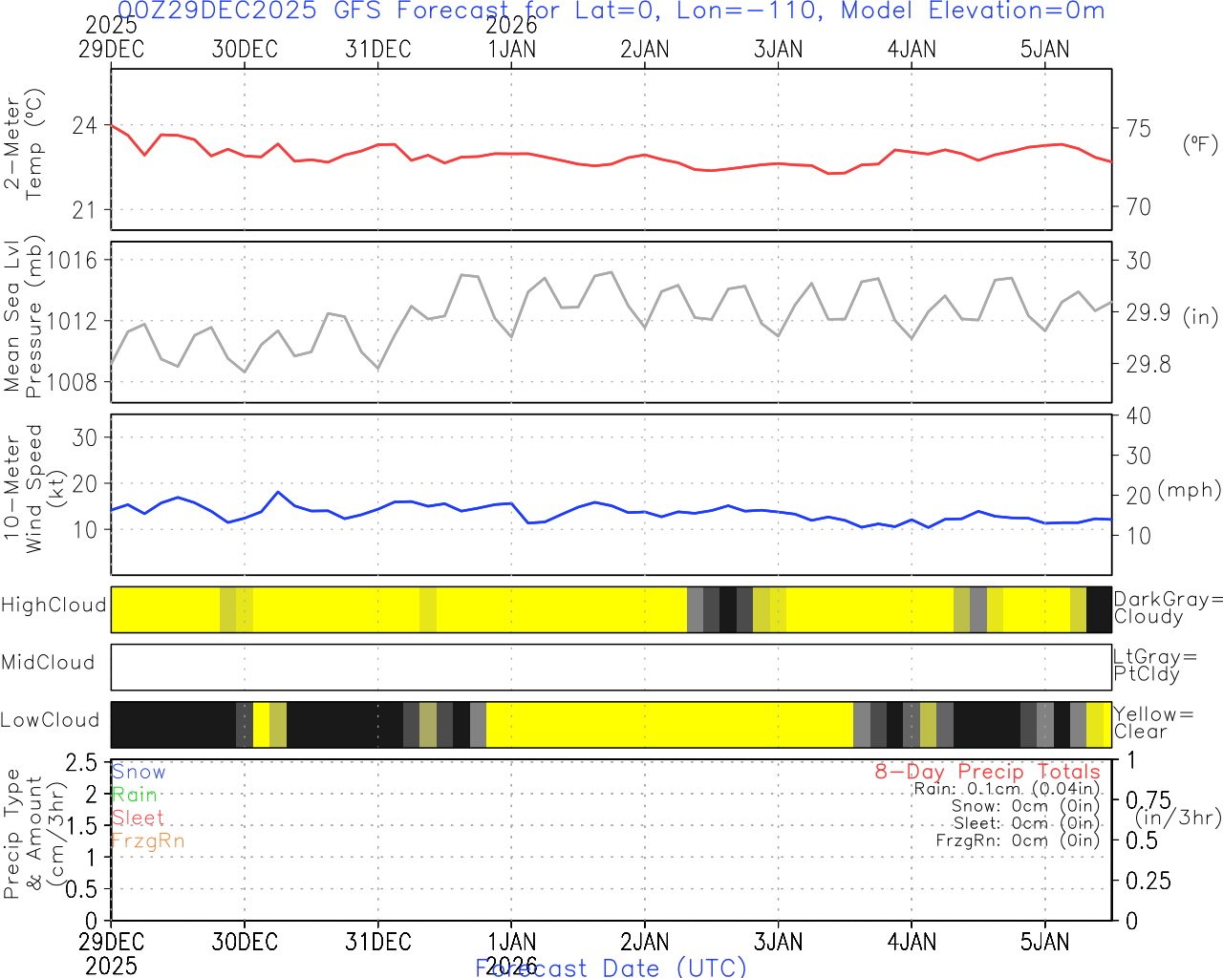1223x978 pixels.
Task: Click the blue Snow legend label
Action: click(139, 772)
